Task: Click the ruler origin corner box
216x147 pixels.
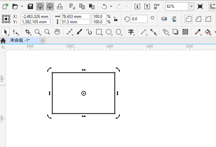Action: (x=3, y=47)
